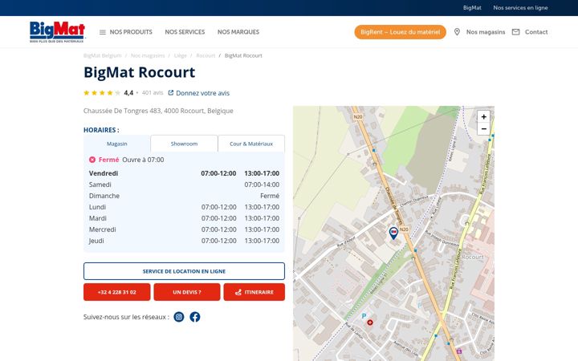Screen dimensions: 578x361
Task: Click the Ouvre à 07:00 text
Action: click(x=143, y=160)
